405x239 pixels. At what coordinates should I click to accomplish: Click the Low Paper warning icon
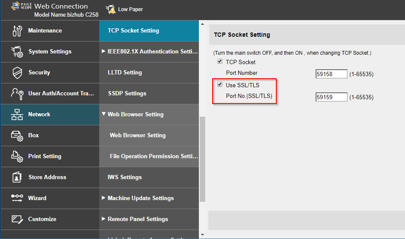tap(110, 9)
